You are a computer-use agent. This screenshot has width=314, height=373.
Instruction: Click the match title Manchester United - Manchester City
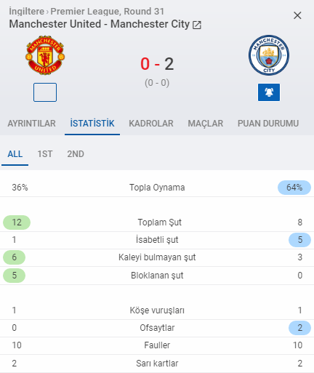tap(100, 24)
